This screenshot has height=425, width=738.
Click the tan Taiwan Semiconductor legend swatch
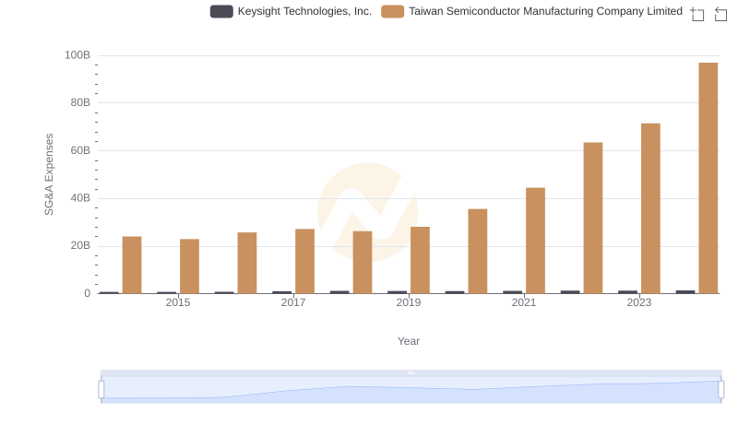click(393, 11)
